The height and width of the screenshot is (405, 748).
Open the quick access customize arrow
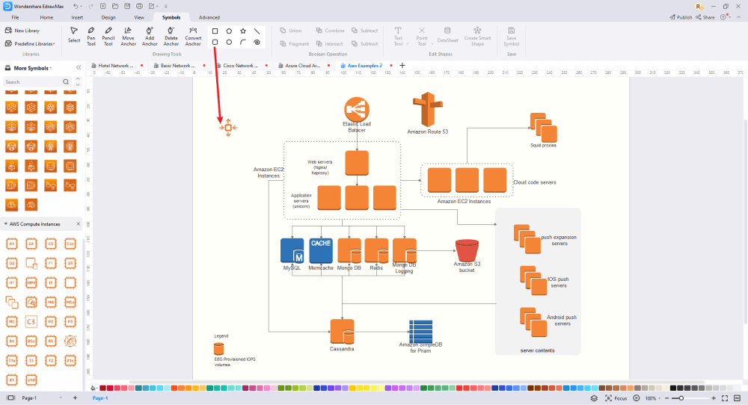(165, 6)
